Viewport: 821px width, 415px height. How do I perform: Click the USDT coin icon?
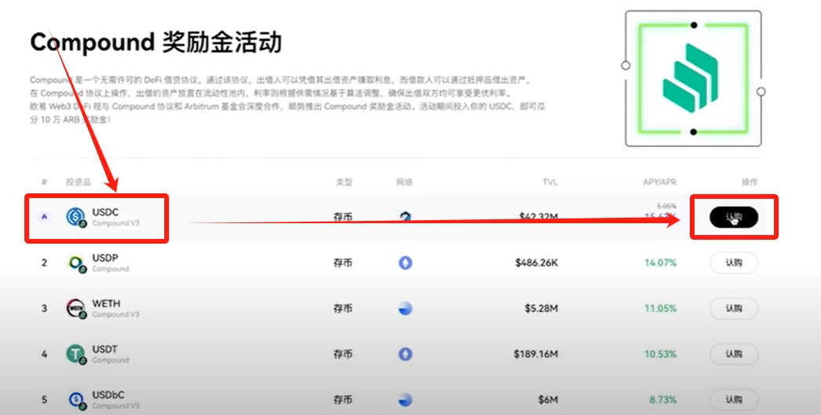[75, 354]
